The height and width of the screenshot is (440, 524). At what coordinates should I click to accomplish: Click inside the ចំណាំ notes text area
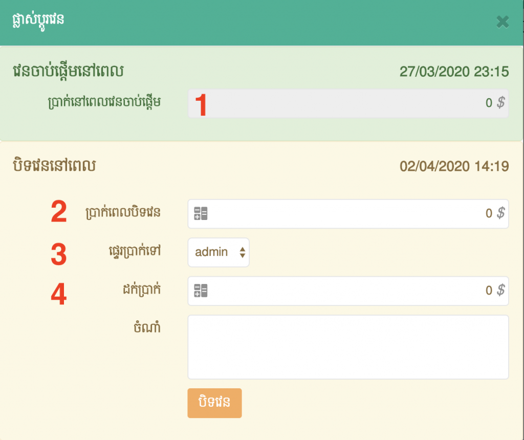click(348, 347)
